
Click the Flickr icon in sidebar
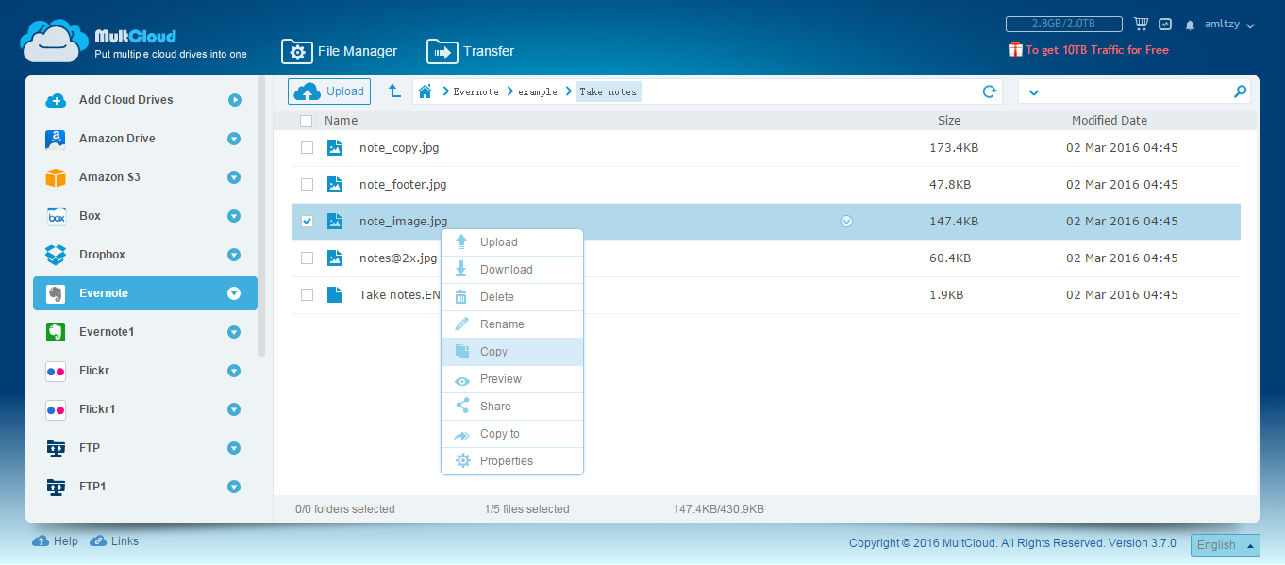tap(56, 371)
